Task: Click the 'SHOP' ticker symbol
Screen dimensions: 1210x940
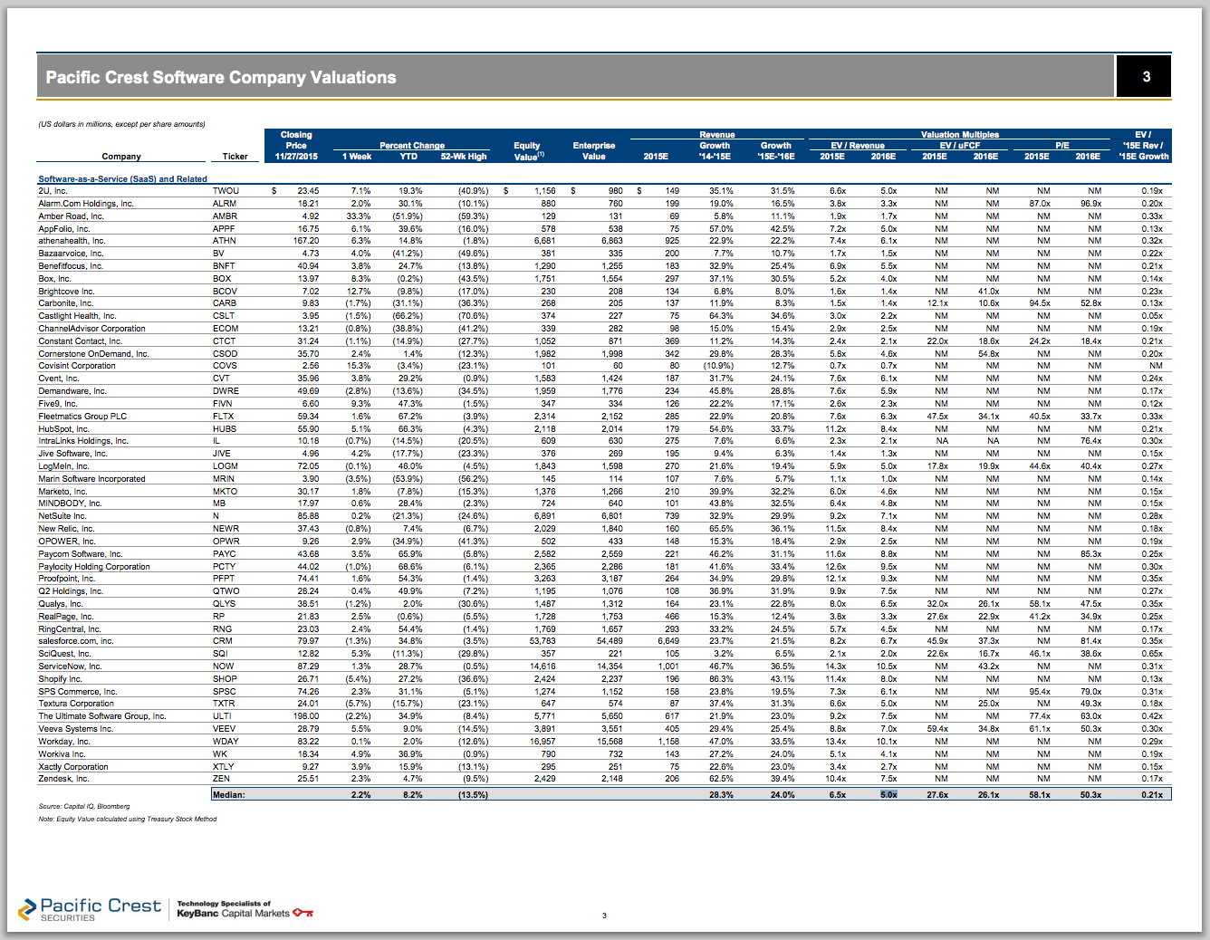Action: tap(225, 679)
